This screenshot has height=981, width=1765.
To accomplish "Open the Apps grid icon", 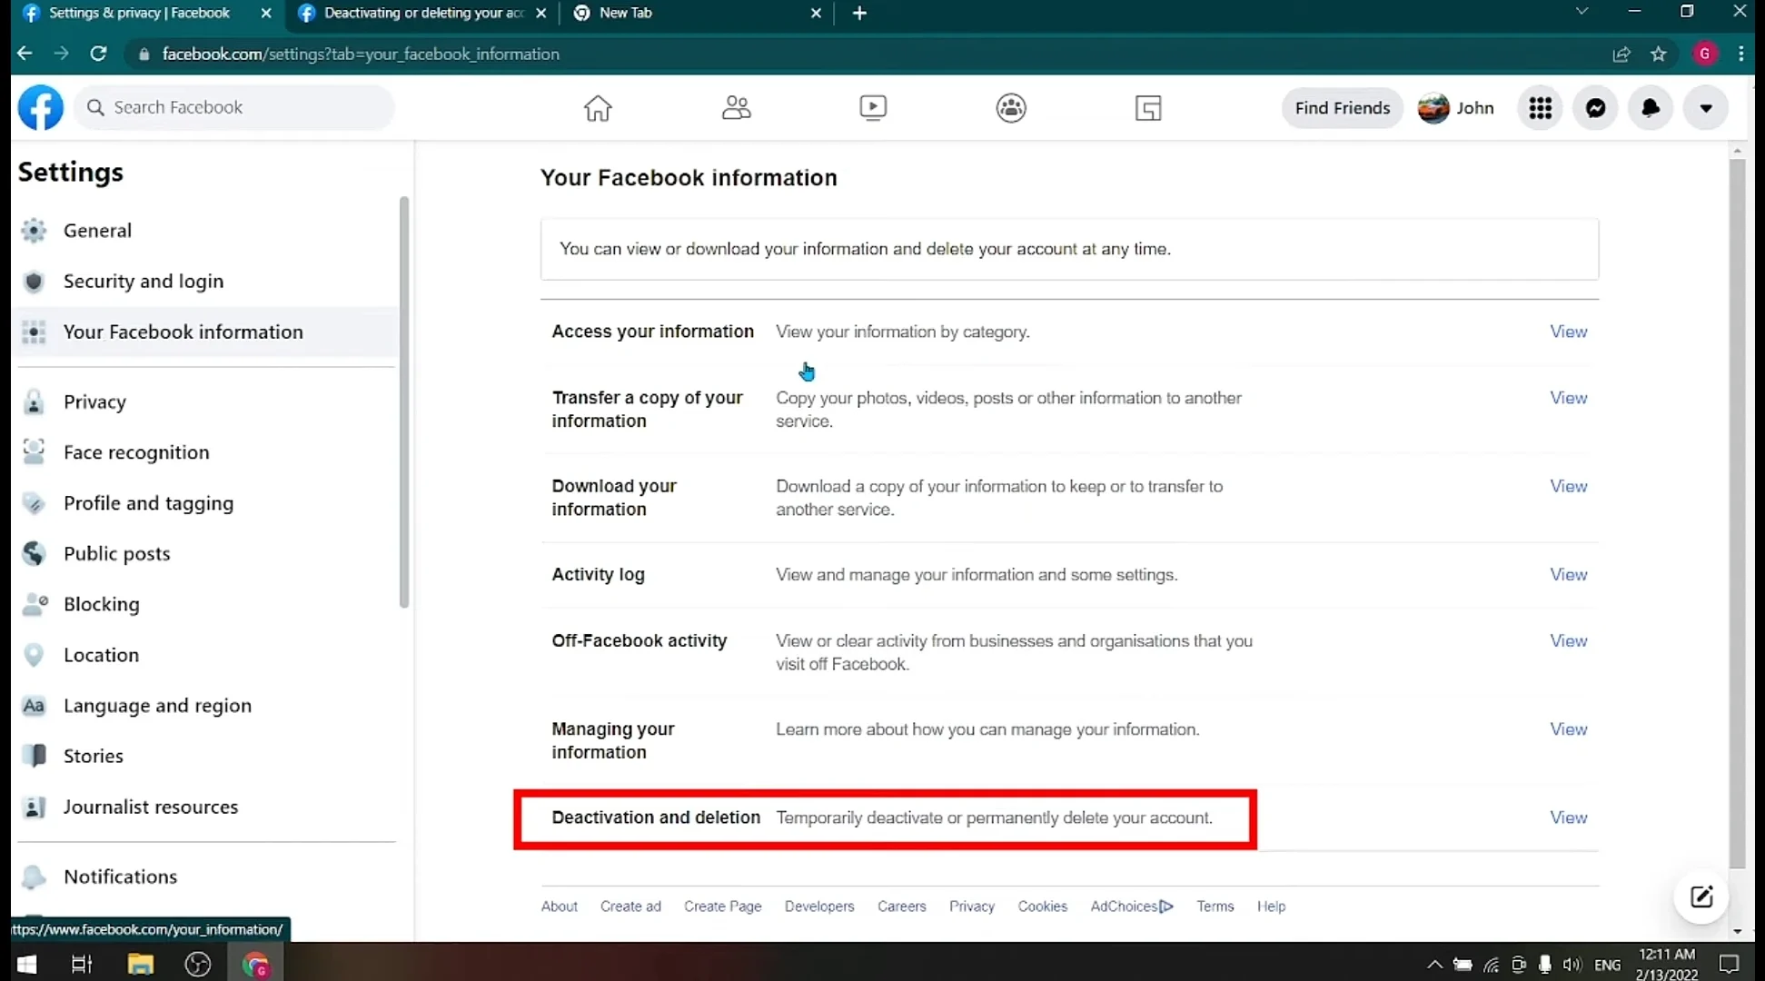I will (x=1542, y=107).
